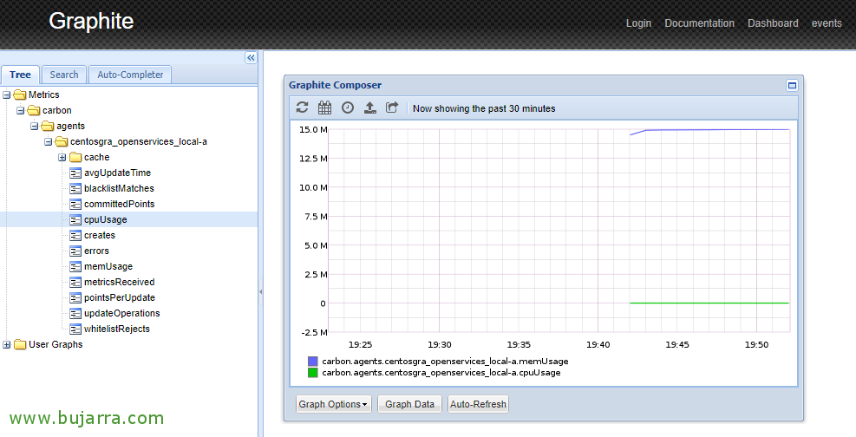Collapse the agents tree node
Viewport: 856px width, 437px height.
pos(35,126)
